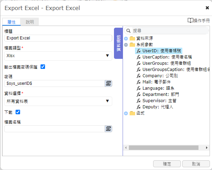Expand the 資料來源 tree node
Viewport: 212px width, 170px height.
coord(126,39)
